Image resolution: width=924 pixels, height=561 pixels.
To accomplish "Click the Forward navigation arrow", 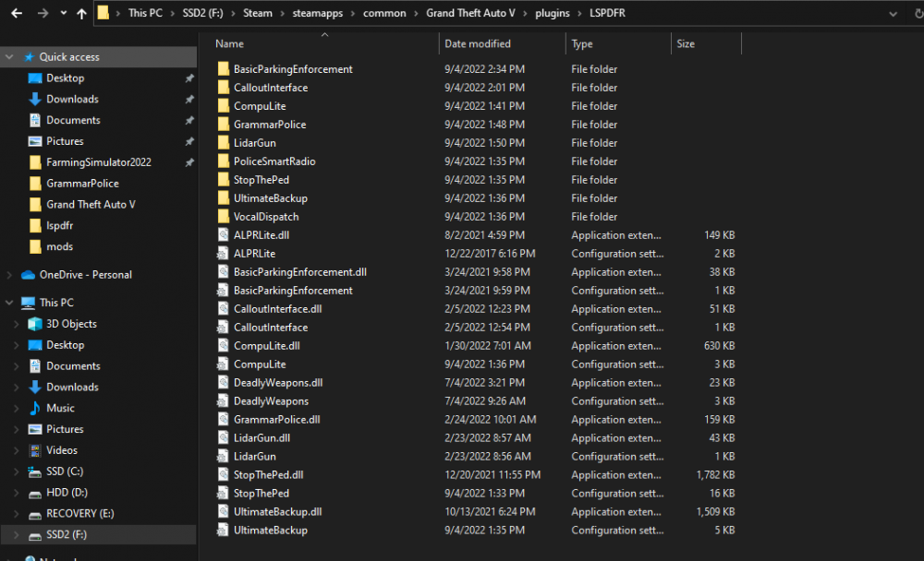I will (x=43, y=13).
